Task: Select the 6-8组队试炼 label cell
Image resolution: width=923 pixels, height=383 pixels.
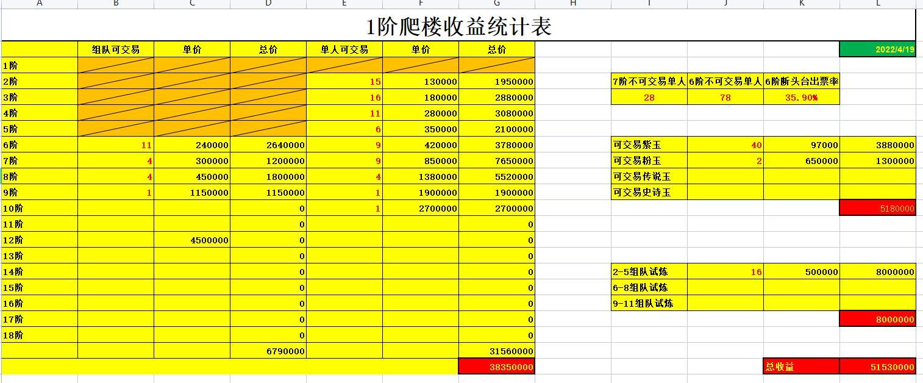Action: pyautogui.click(x=649, y=287)
